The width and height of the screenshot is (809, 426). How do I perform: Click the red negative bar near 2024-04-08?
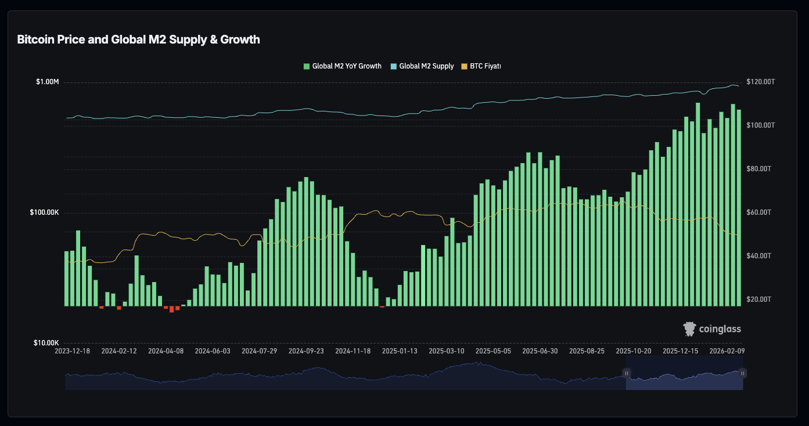pos(171,309)
